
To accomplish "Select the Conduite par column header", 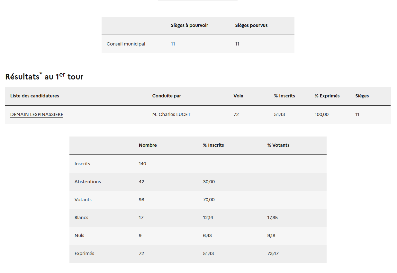I will pyautogui.click(x=167, y=96).
